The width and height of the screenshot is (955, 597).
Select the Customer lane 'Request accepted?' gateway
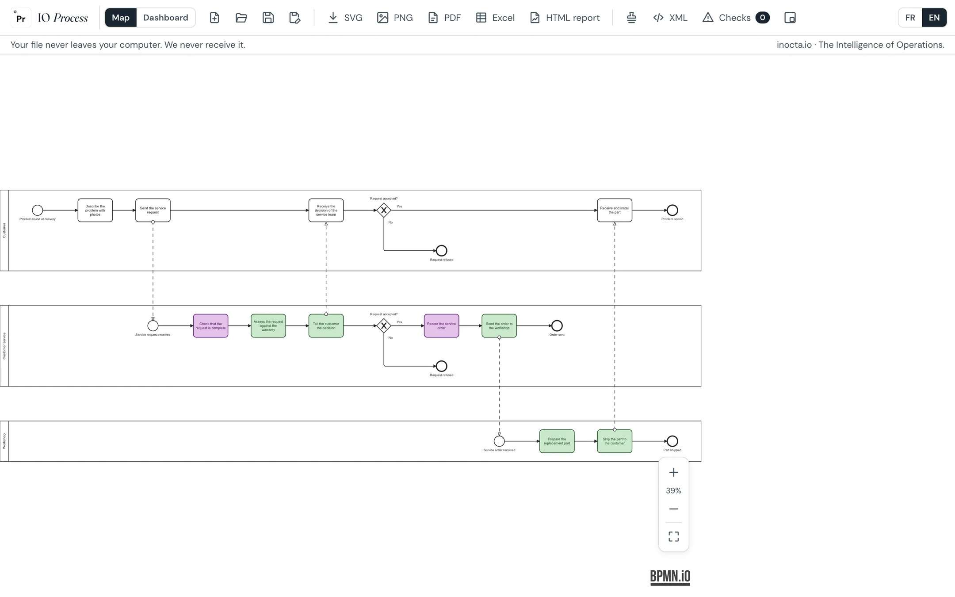pyautogui.click(x=384, y=210)
